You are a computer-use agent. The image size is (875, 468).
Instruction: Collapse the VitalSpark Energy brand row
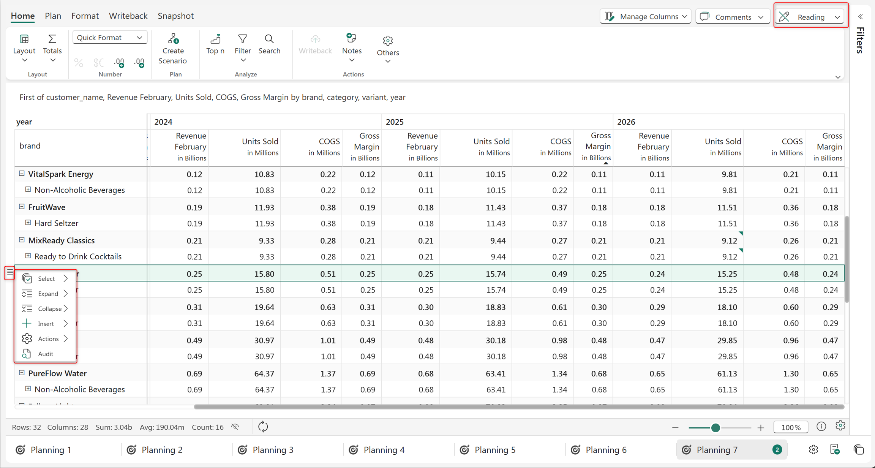click(x=22, y=174)
